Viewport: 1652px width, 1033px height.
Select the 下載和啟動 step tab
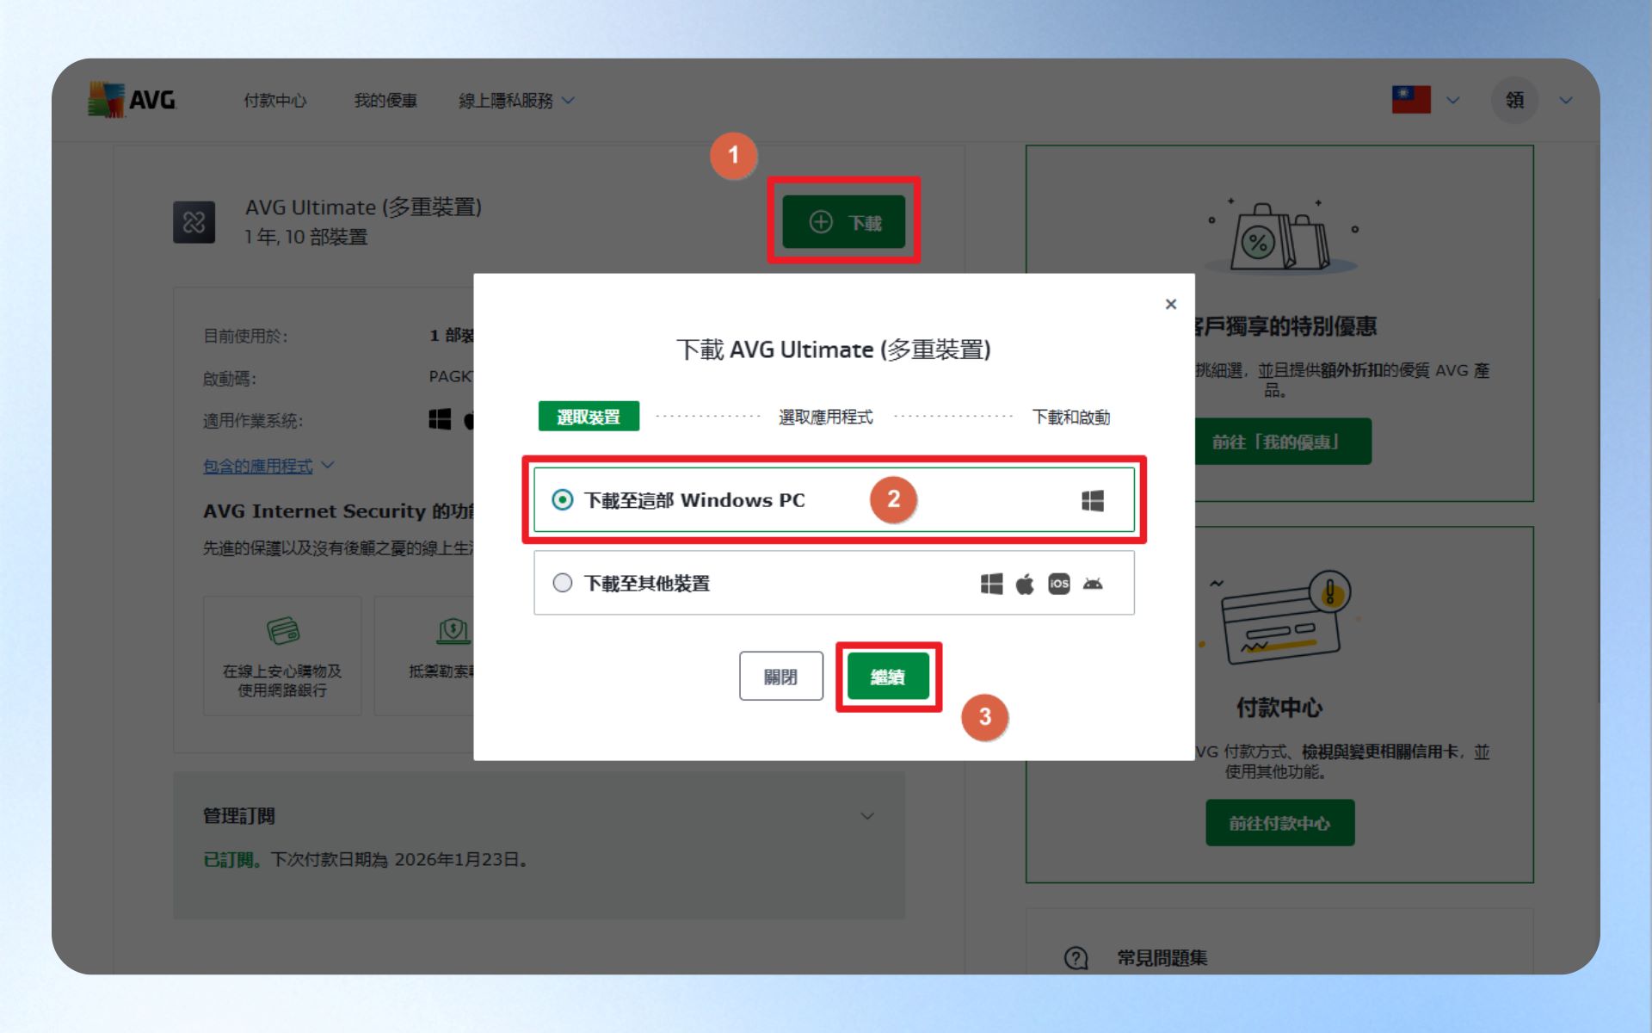pyautogui.click(x=1071, y=417)
